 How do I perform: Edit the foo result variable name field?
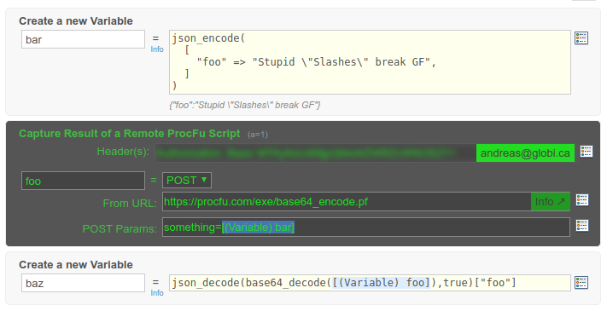(x=83, y=181)
